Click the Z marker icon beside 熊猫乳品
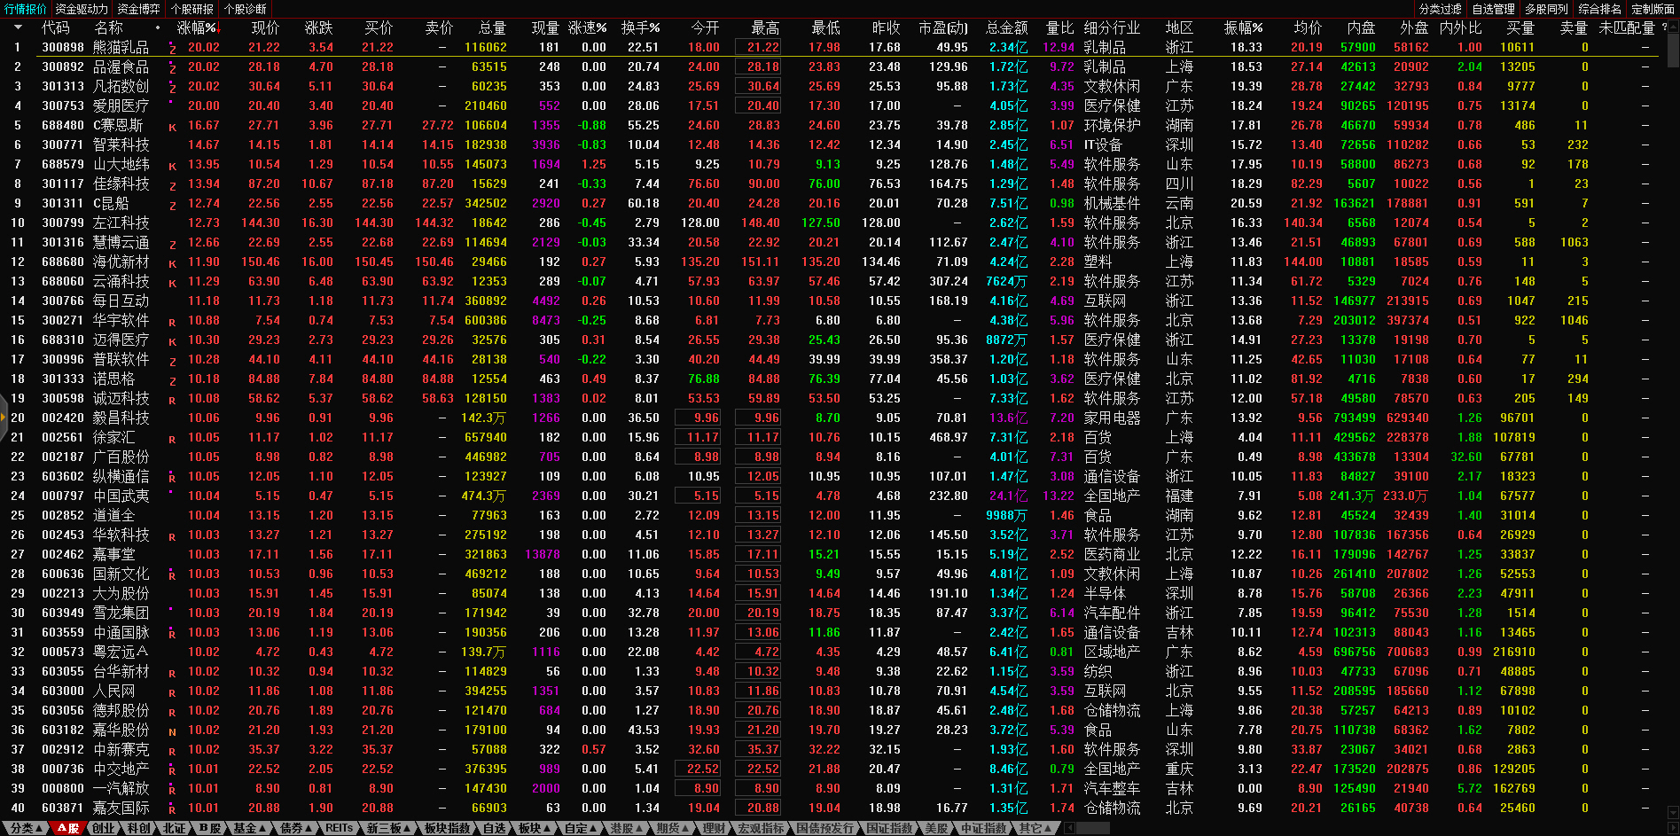The width and height of the screenshot is (1680, 836). [172, 49]
